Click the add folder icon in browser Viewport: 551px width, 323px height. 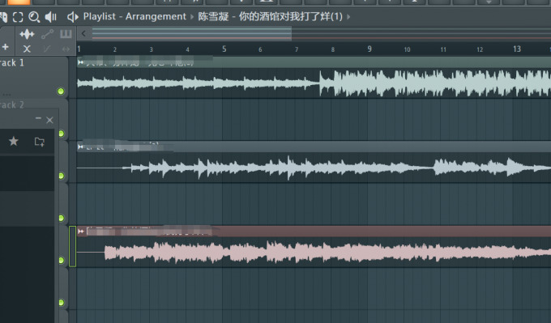(40, 142)
